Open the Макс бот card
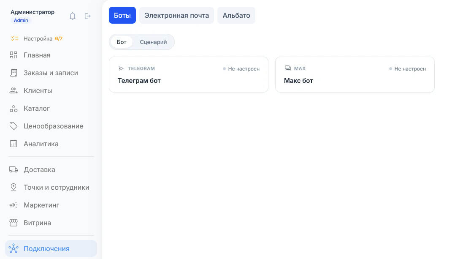The height and width of the screenshot is (259, 463). pos(355,74)
